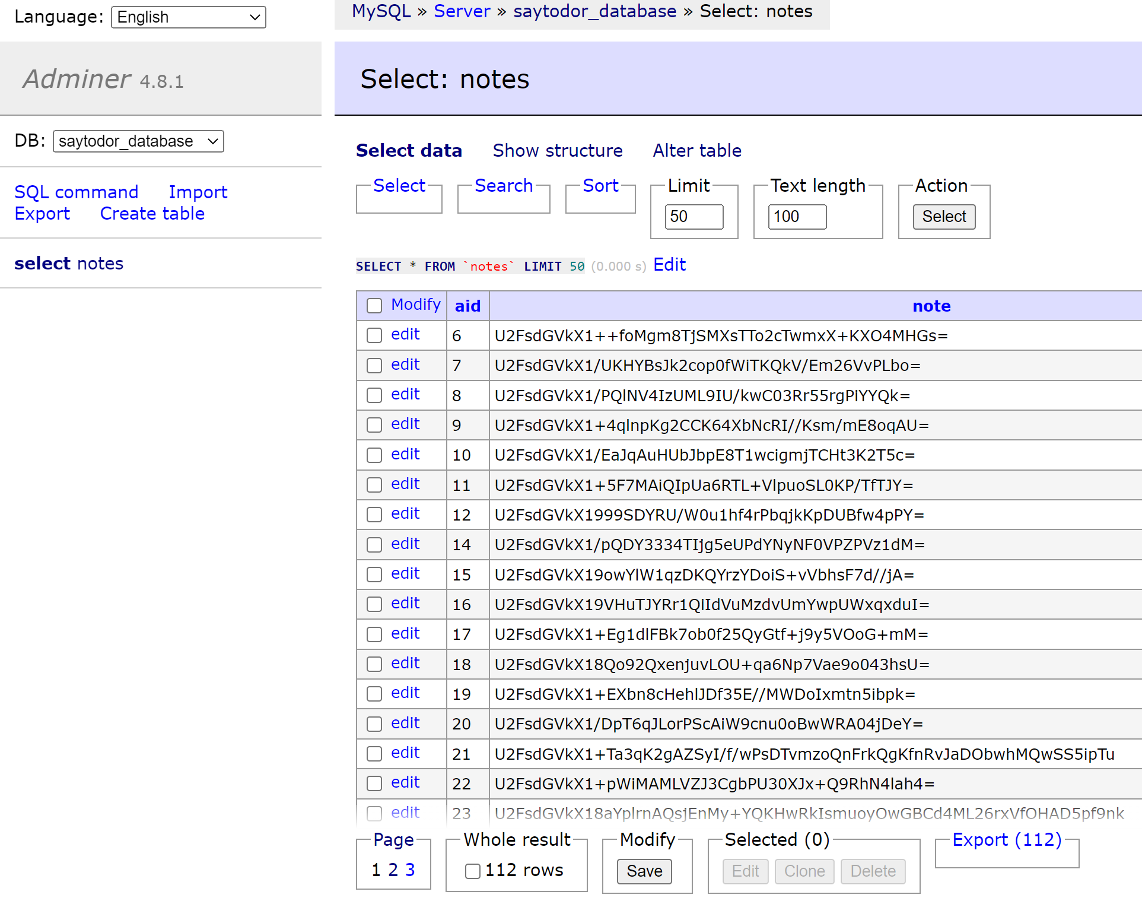Viewport: 1142px width, 901px height.
Task: Open the Create table page
Action: click(x=152, y=214)
